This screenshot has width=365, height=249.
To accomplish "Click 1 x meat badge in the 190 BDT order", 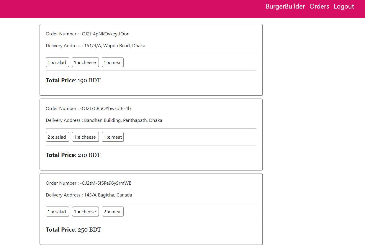I will [x=113, y=63].
